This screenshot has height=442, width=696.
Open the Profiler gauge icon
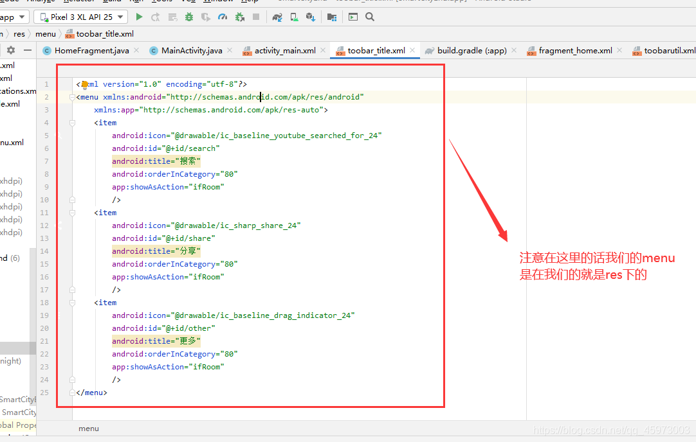223,17
